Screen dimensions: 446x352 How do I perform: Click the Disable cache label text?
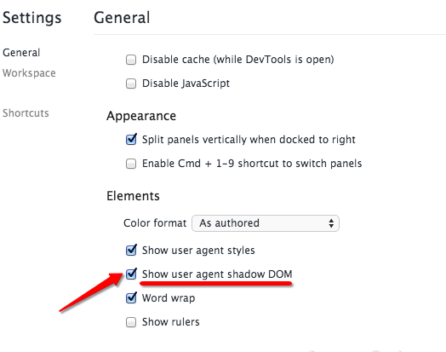(x=237, y=60)
